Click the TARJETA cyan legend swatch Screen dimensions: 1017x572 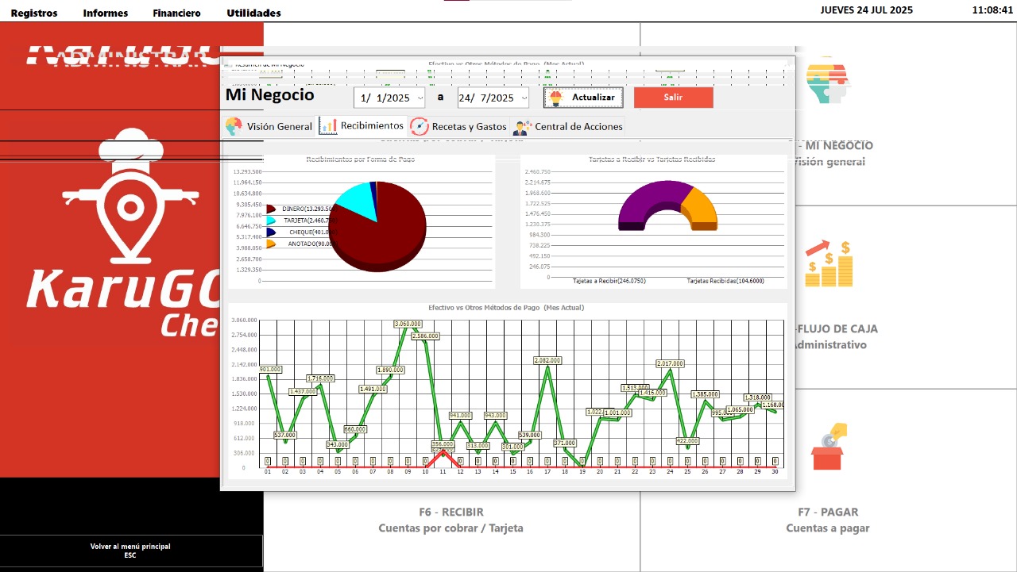click(271, 221)
